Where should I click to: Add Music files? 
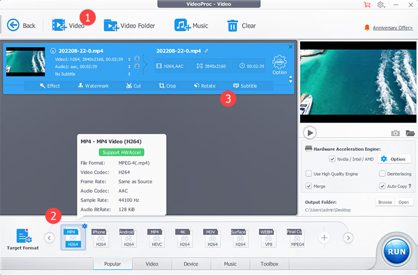point(191,26)
